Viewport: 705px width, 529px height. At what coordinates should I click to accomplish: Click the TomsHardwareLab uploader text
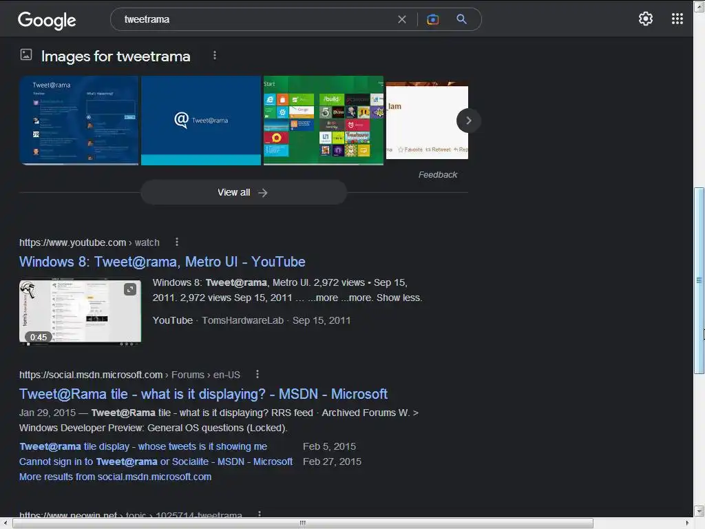[242, 320]
